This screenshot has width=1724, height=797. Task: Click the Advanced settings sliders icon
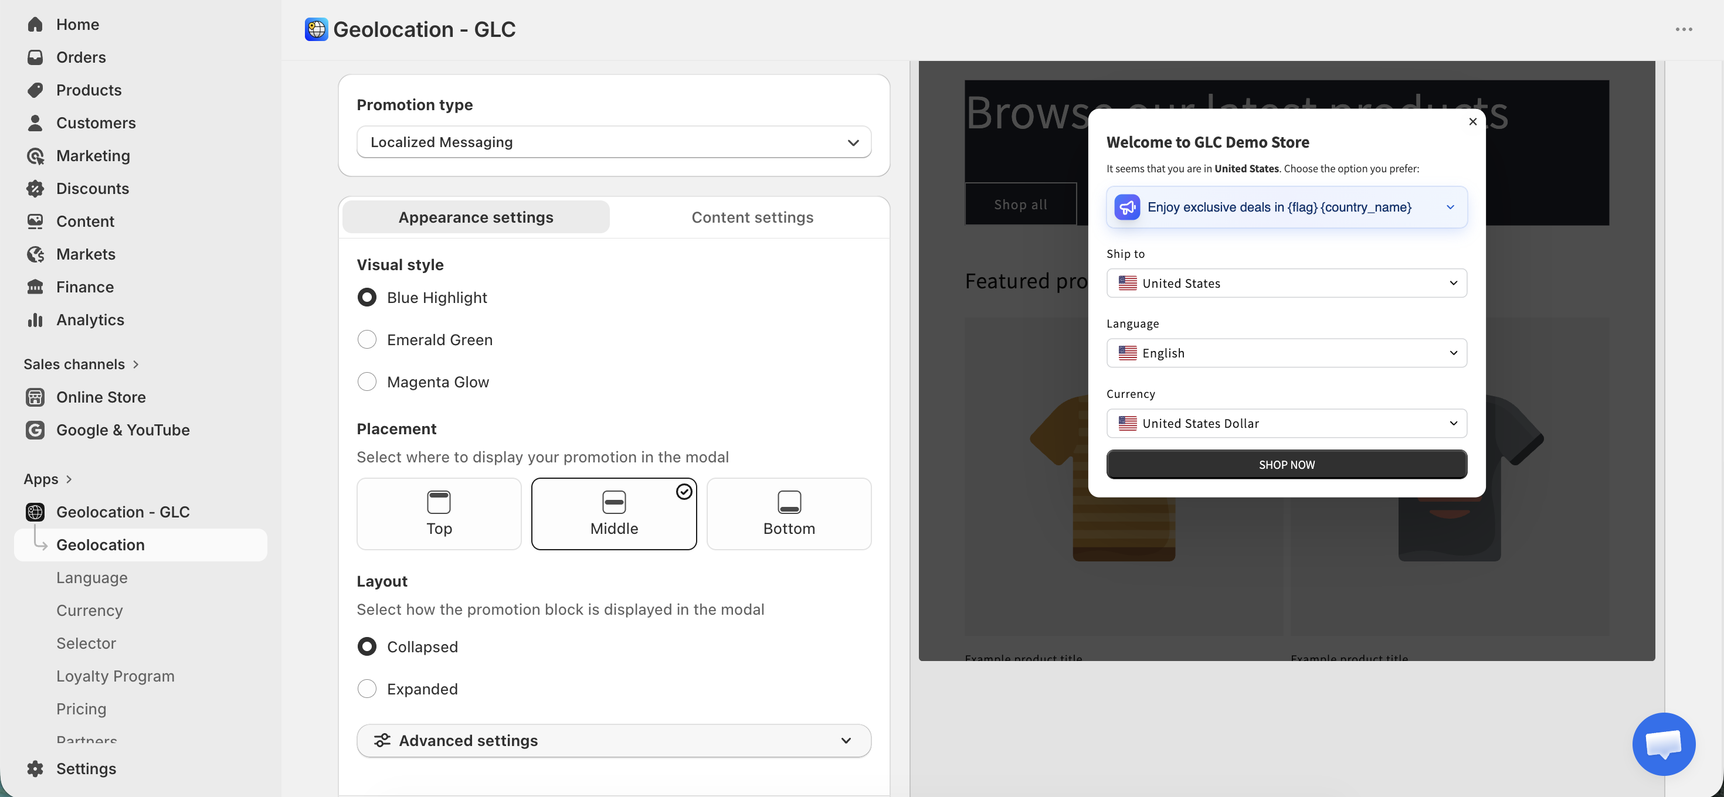382,741
